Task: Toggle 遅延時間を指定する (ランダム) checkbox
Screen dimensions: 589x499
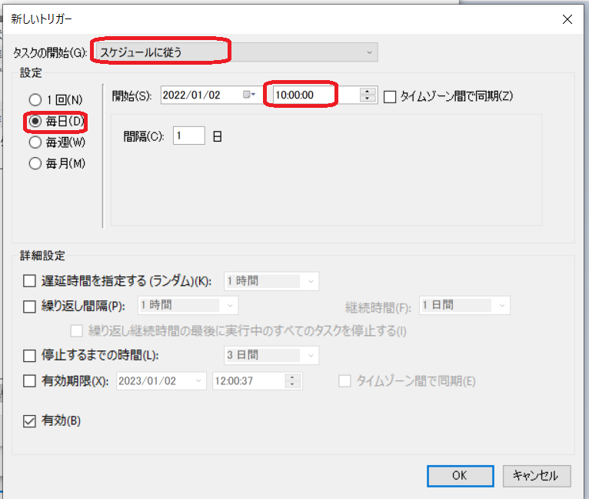Action: tap(30, 281)
